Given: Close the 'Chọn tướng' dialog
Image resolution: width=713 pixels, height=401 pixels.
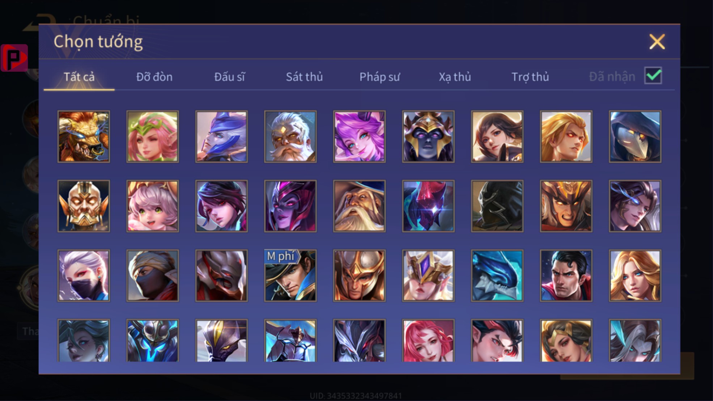Looking at the screenshot, I should pos(657,42).
